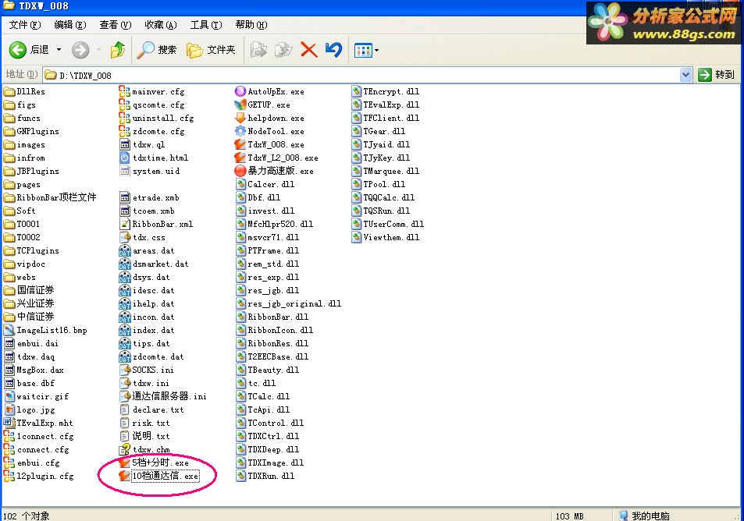Toggle the Folders (文件夹) pane button
The width and height of the screenshot is (744, 521).
tap(211, 50)
